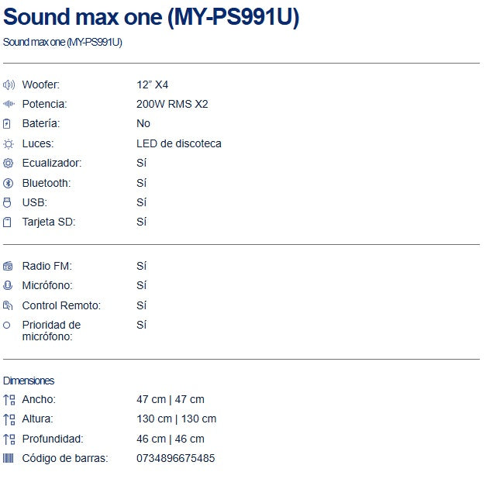This screenshot has width=486, height=479.
Task: Select the Radio FM: label
Action: [x=47, y=266]
